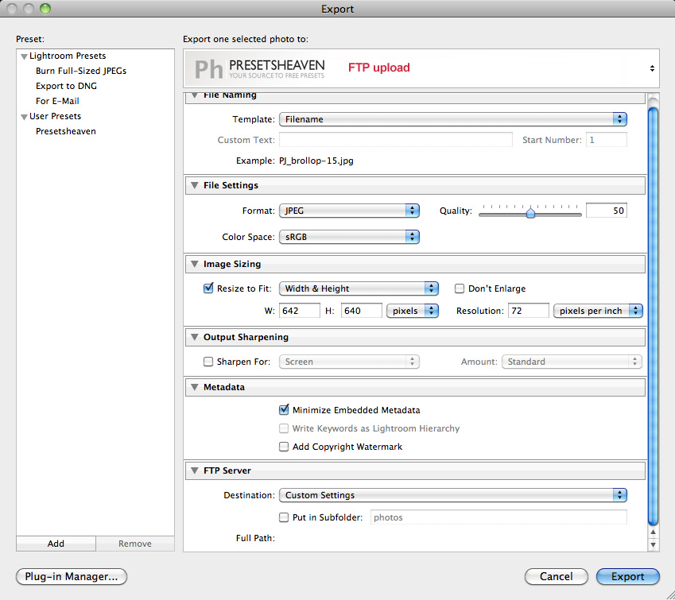This screenshot has height=600, width=675.
Task: Click the subfolder name field
Action: pos(498,517)
